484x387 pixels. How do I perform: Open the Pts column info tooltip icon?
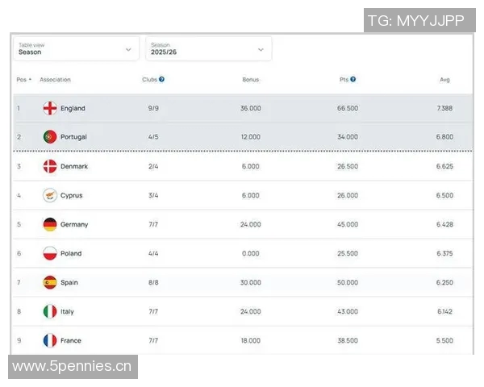(x=353, y=80)
